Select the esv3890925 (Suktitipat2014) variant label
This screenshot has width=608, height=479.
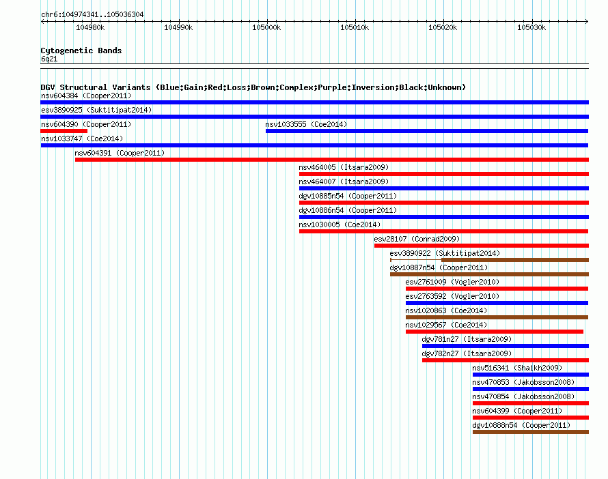click(96, 110)
